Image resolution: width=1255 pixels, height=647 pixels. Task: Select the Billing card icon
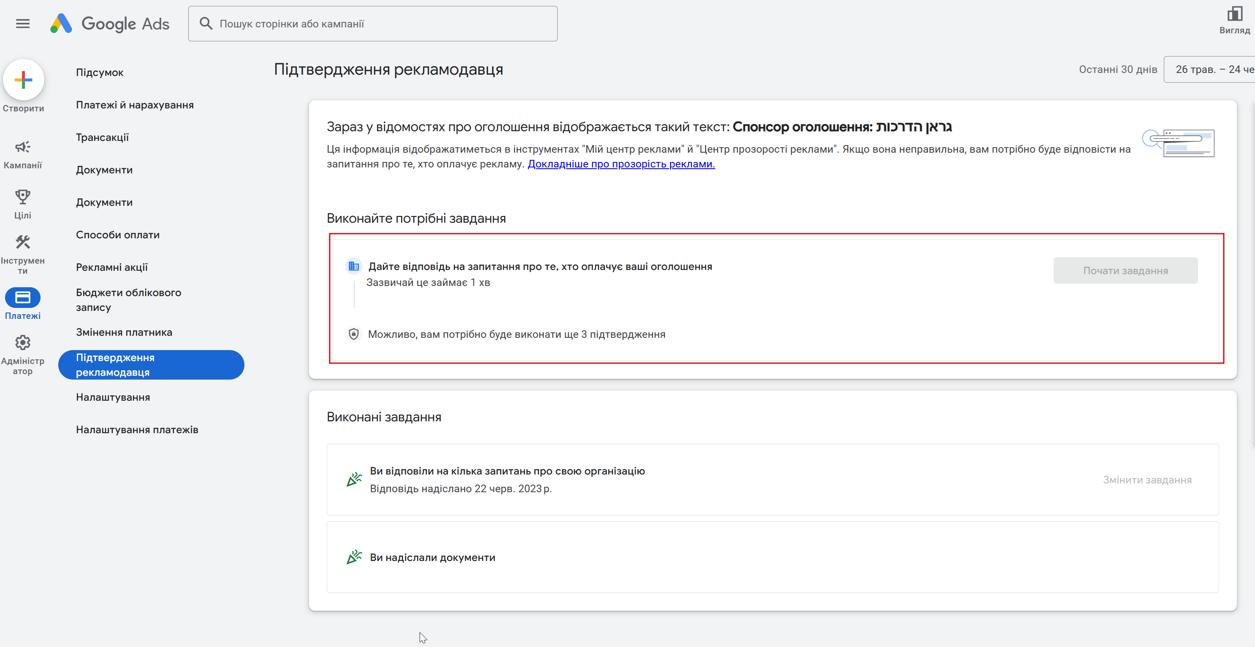coord(22,297)
